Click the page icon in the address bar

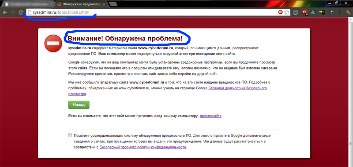pos(30,12)
